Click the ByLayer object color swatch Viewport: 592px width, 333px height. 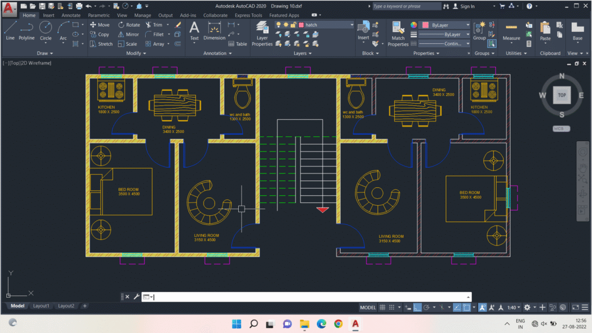[425, 25]
